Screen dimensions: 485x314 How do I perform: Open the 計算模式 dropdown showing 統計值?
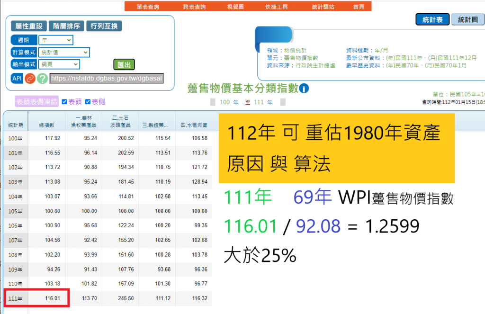point(64,52)
